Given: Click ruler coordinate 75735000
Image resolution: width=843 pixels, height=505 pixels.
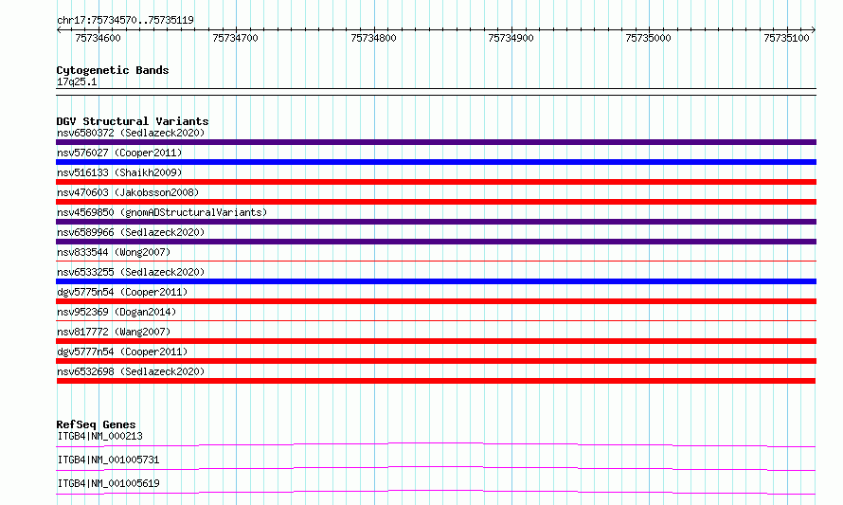Looking at the screenshot, I should pos(649,38).
